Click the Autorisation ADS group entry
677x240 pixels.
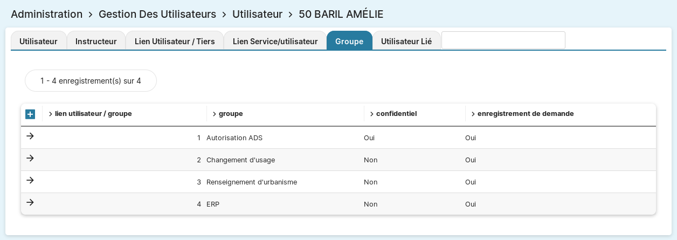234,138
